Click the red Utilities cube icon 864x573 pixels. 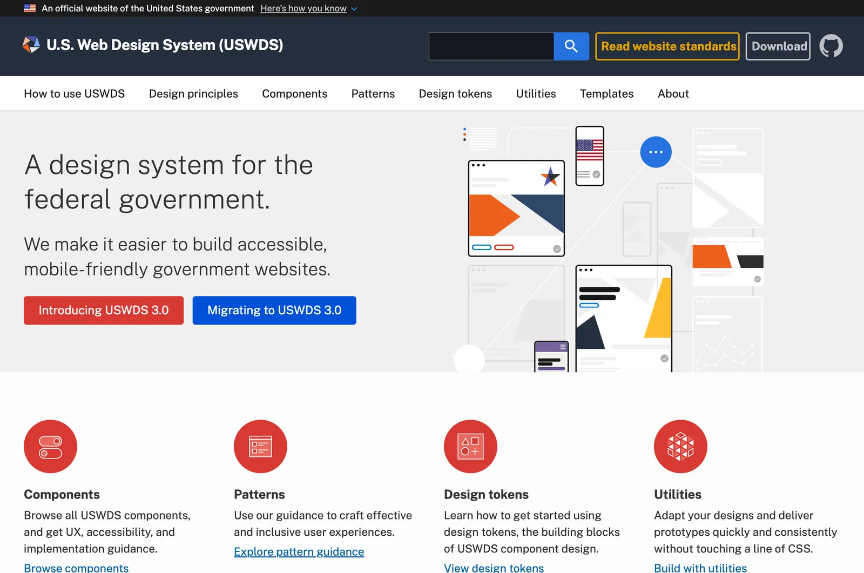tap(680, 447)
